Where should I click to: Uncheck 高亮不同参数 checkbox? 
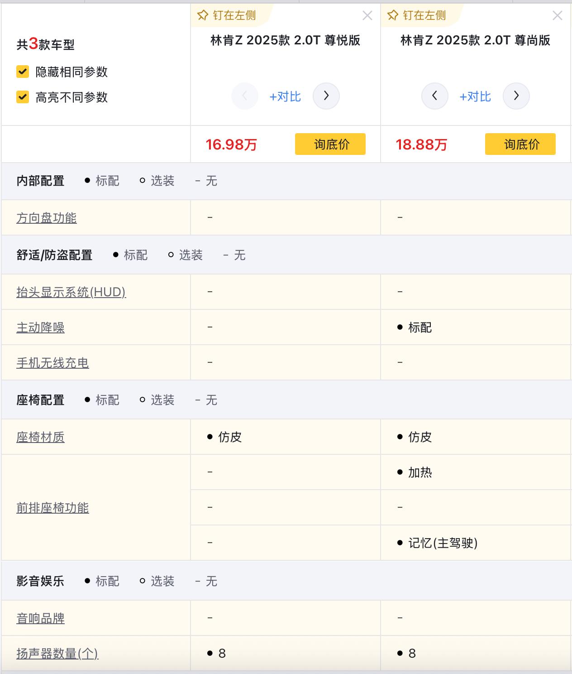23,97
